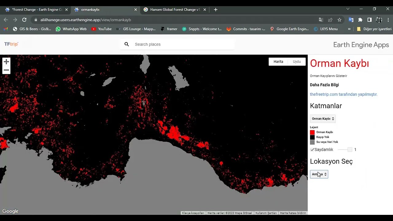The image size is (393, 221).
Task: Show more bookmarks with the chevron
Action: [x=349, y=29]
